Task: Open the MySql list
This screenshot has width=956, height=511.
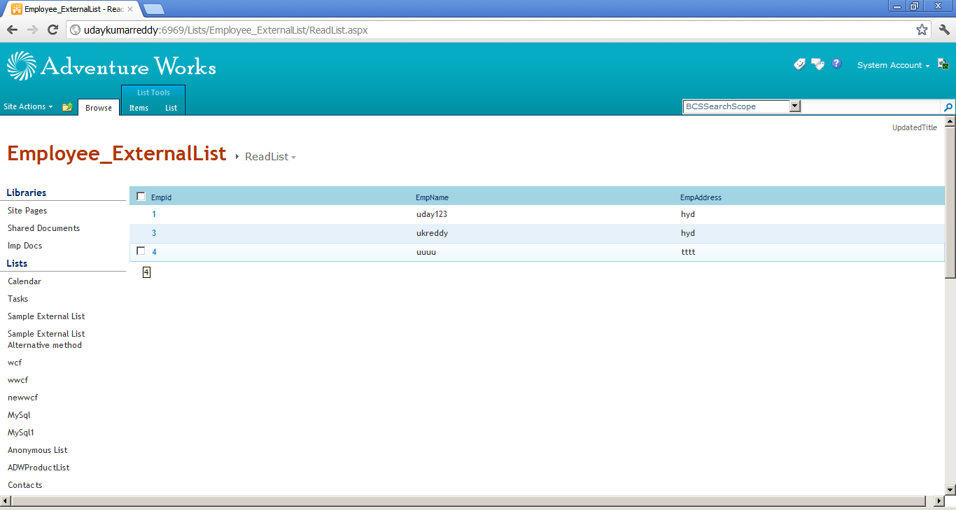Action: click(19, 415)
